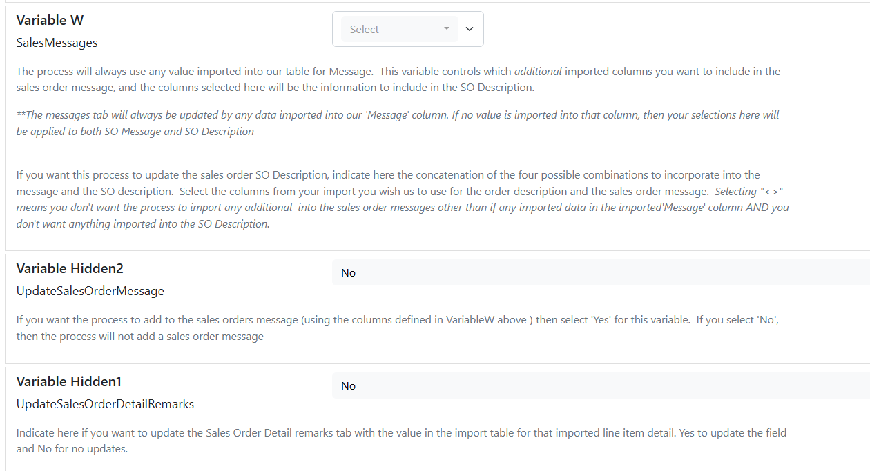
Task: Click the Variable Hidden2 heading
Action: (70, 268)
